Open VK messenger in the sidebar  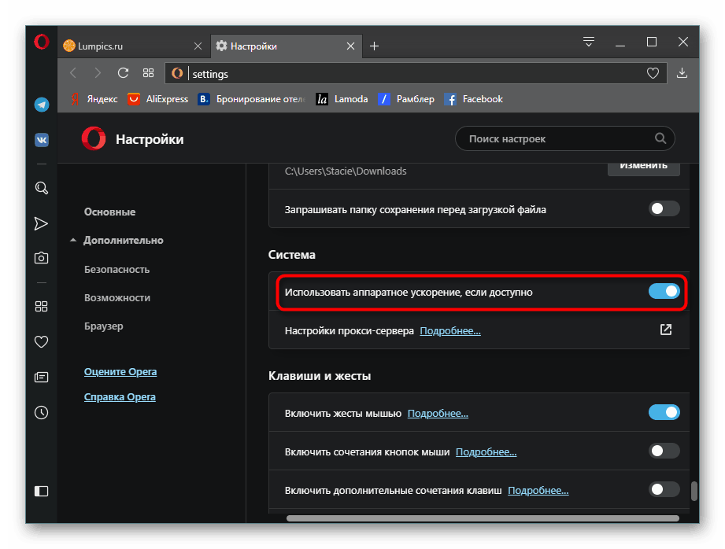point(42,139)
